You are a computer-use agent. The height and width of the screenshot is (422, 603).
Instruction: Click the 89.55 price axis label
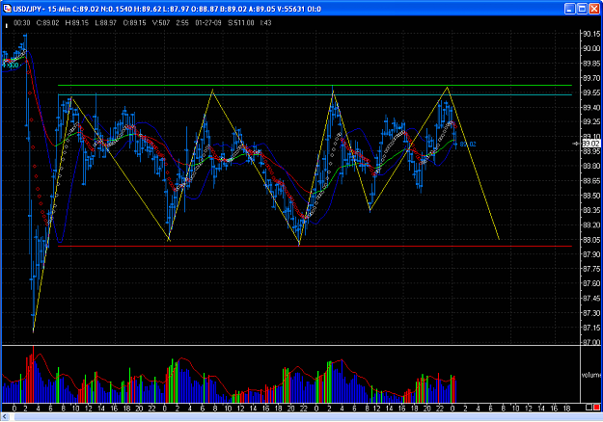tap(591, 92)
